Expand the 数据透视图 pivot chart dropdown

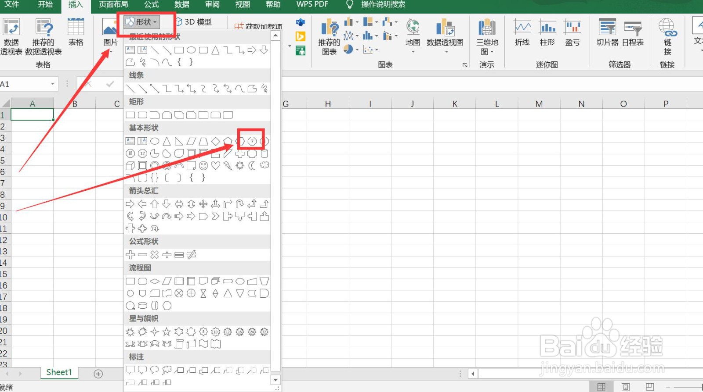(x=446, y=52)
